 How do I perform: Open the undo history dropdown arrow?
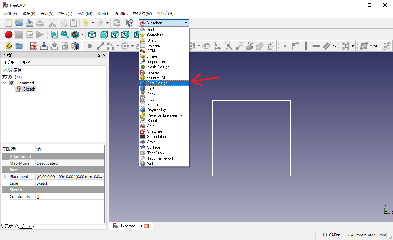point(93,23)
